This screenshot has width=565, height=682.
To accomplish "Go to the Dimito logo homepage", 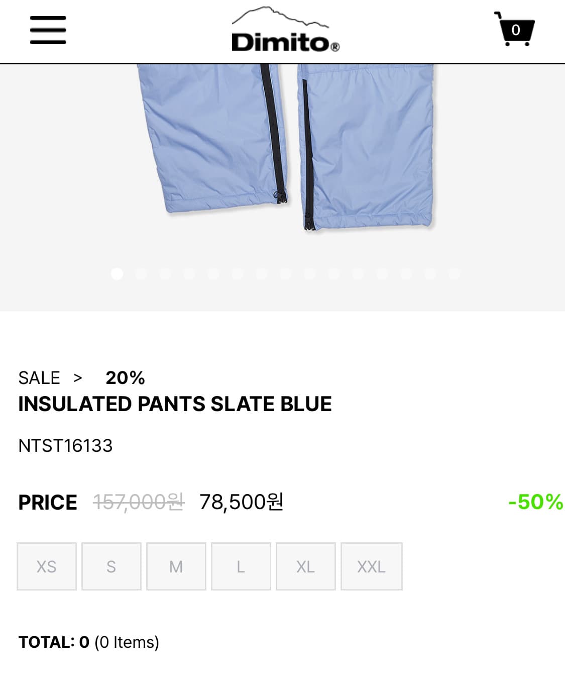I will [x=284, y=30].
